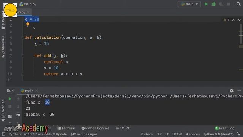This screenshot has width=243, height=137.
Task: Click the fold end marker on line 10
Action: [x=23, y=74]
